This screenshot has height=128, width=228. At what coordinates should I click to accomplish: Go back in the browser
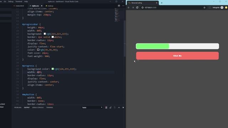coord(129,7)
